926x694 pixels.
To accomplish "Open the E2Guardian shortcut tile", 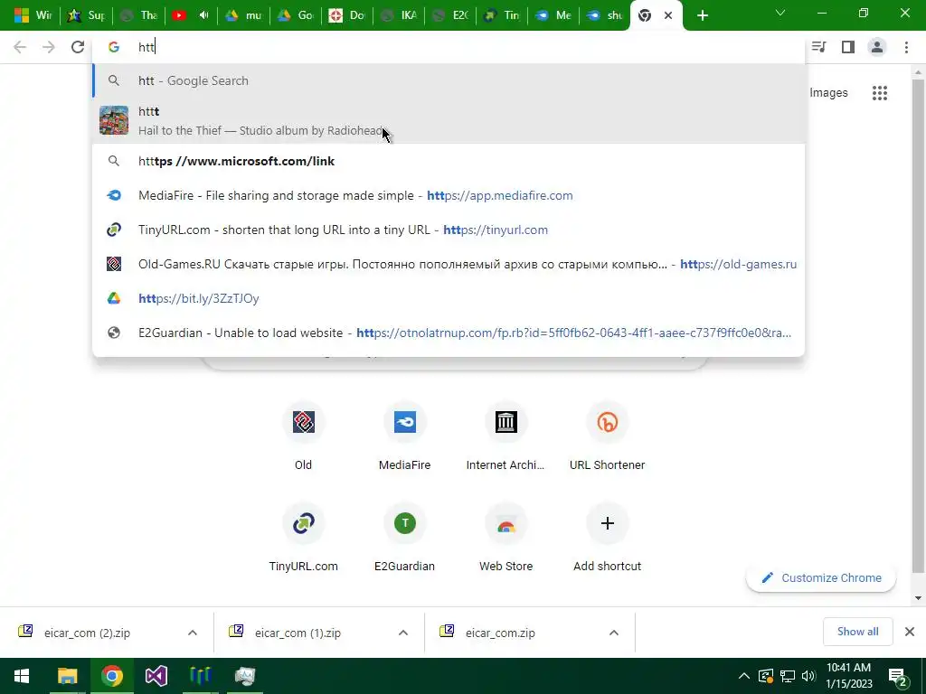I will click(x=404, y=539).
